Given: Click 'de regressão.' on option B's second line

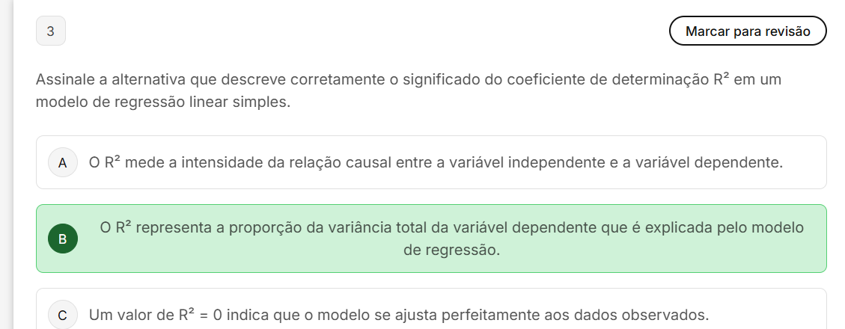Looking at the screenshot, I should (x=451, y=250).
